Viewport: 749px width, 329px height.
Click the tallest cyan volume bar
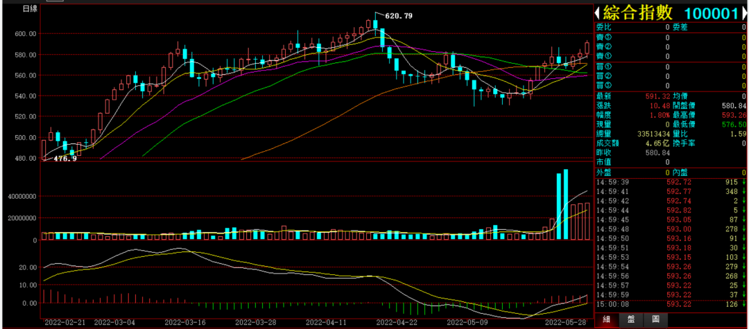[x=566, y=204]
